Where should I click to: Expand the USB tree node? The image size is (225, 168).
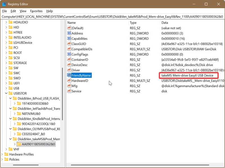pos(6,88)
